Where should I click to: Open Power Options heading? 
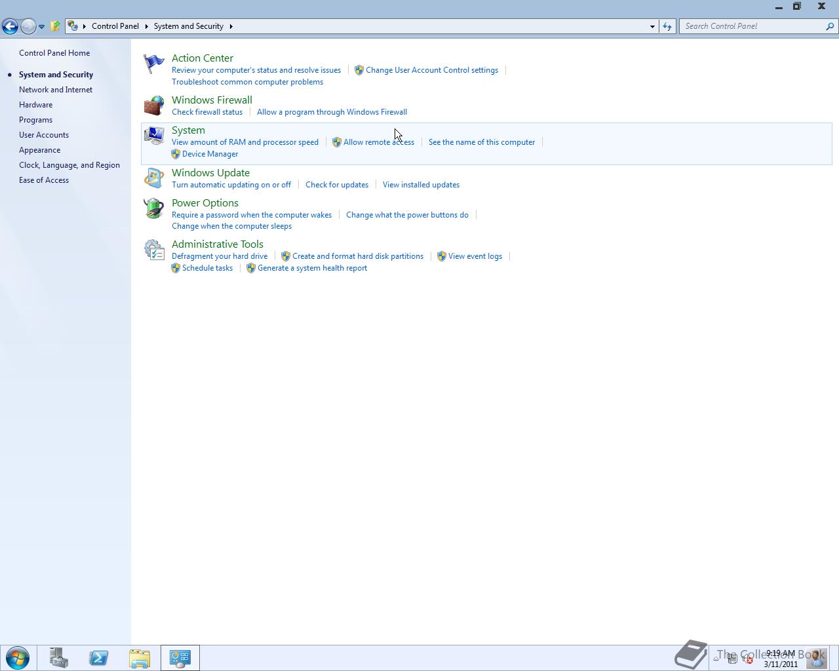(205, 203)
